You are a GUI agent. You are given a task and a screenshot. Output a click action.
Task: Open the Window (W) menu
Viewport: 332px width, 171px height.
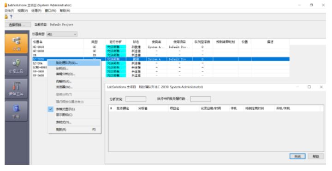50,11
